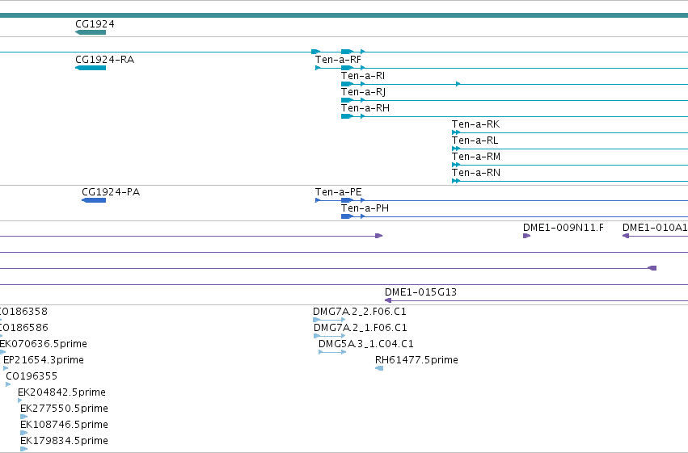Click the Ten-a-RI exon block
This screenshot has height=453, width=688.
click(347, 84)
